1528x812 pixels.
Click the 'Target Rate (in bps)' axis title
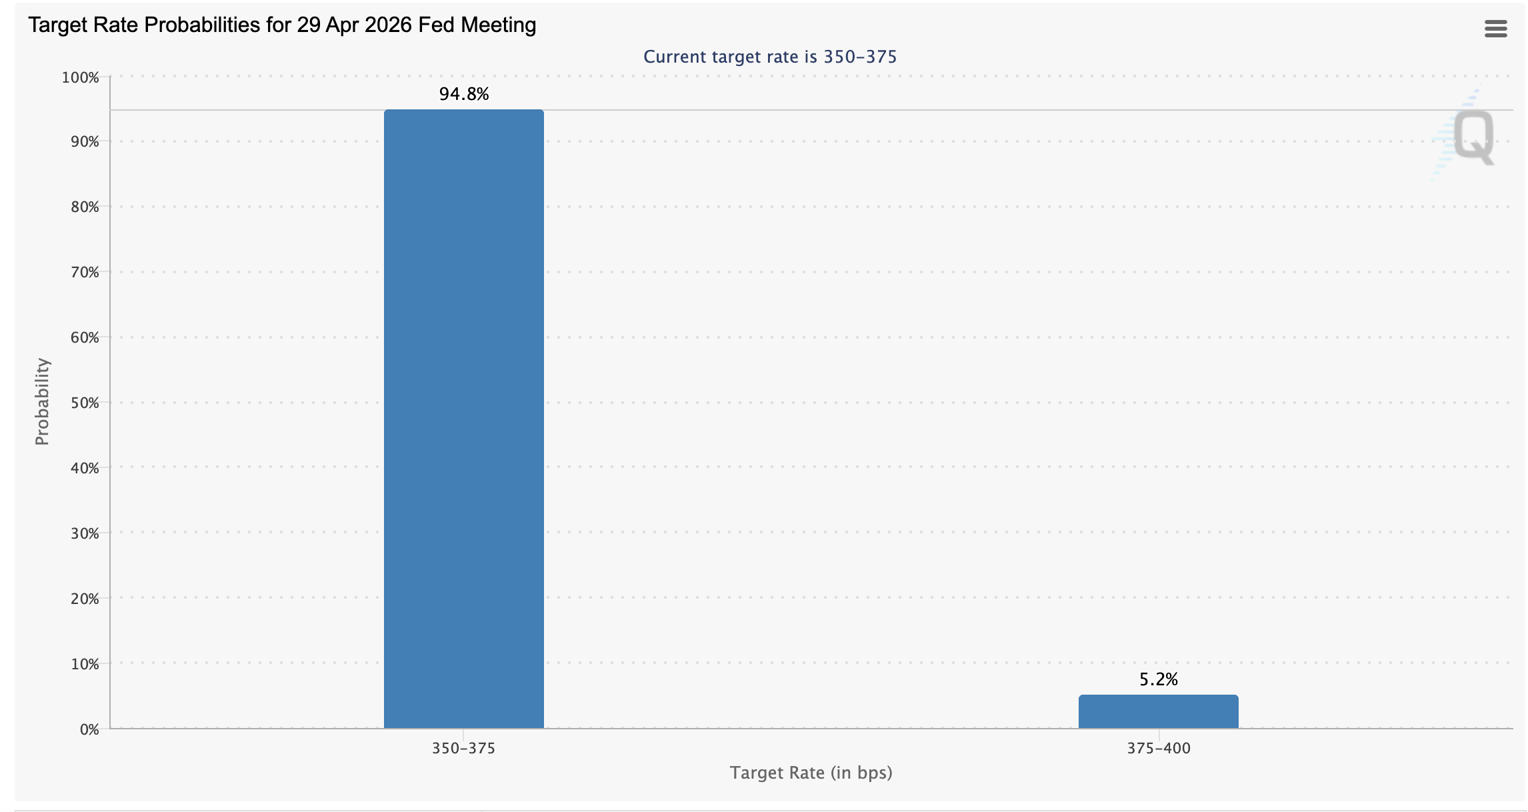point(810,773)
